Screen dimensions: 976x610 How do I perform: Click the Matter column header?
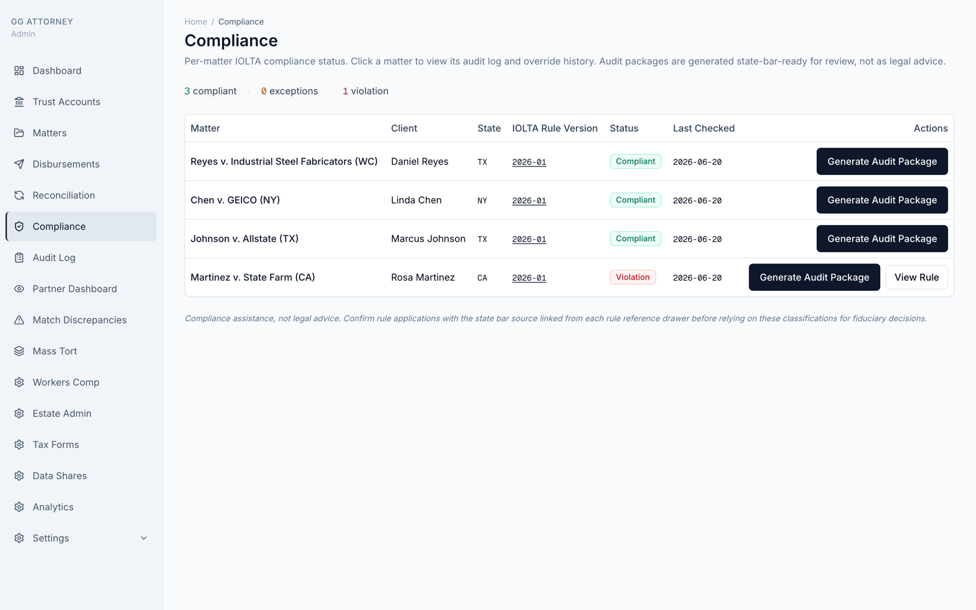(205, 128)
